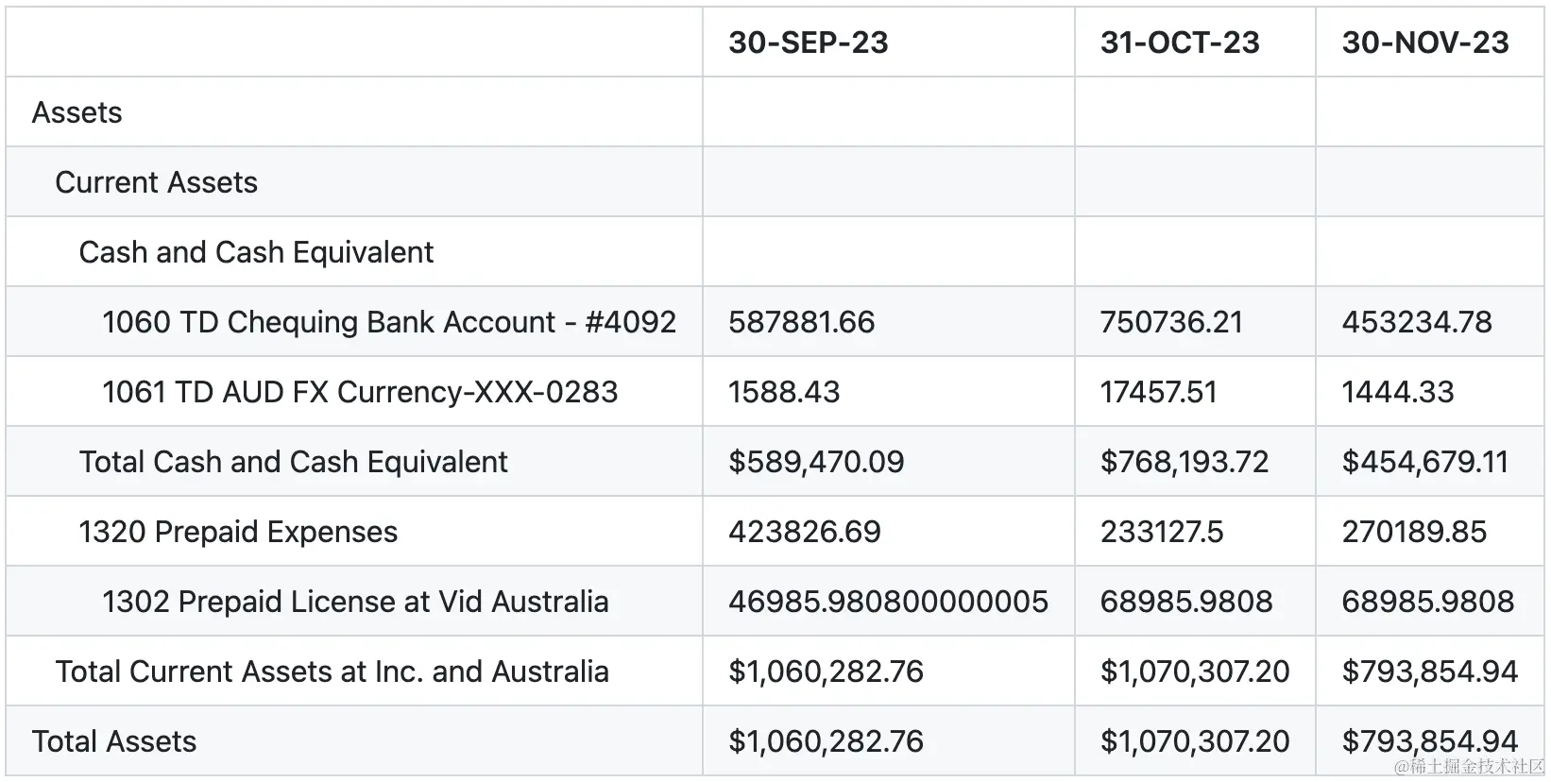Click the 750736.21 cell value
The image size is (1551, 782).
coord(1170,322)
